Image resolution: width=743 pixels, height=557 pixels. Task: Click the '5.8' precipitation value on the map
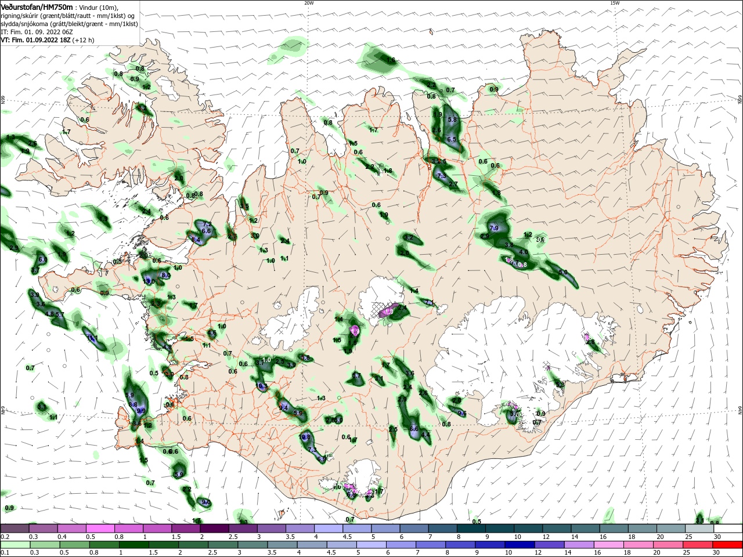(x=453, y=120)
